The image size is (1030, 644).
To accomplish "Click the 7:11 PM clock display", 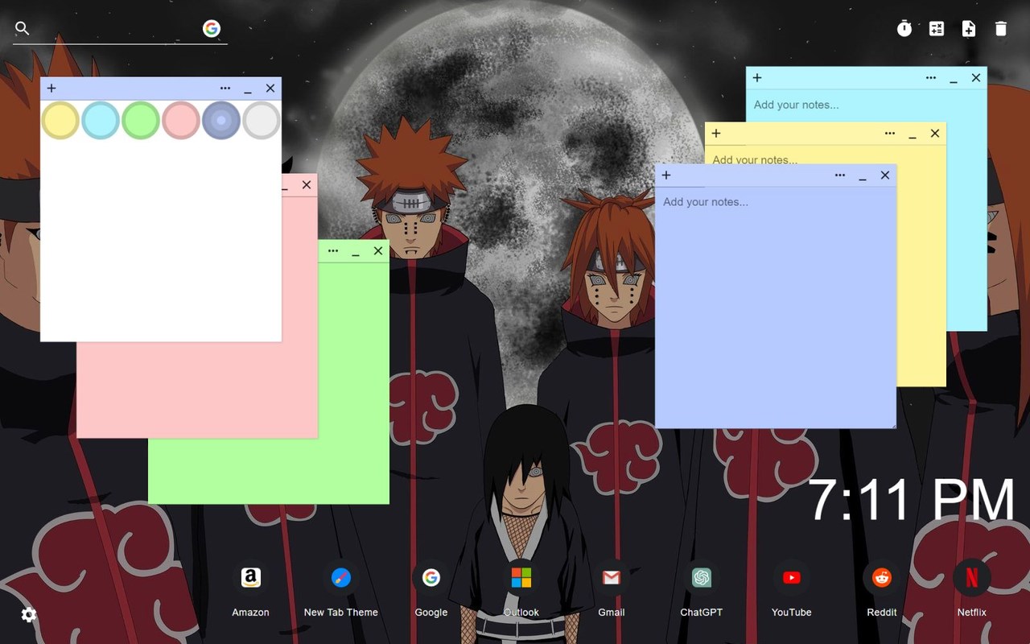I will click(x=912, y=500).
